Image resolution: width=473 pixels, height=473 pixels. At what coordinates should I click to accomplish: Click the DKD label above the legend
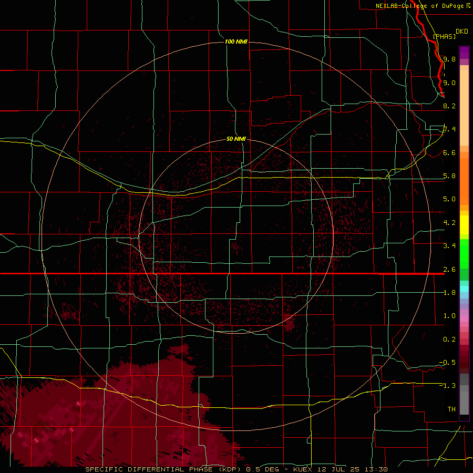462,32
